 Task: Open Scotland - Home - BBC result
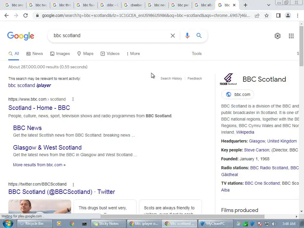39,108
